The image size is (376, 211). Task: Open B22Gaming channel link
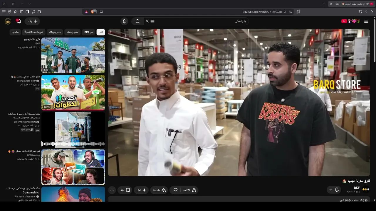(33, 155)
